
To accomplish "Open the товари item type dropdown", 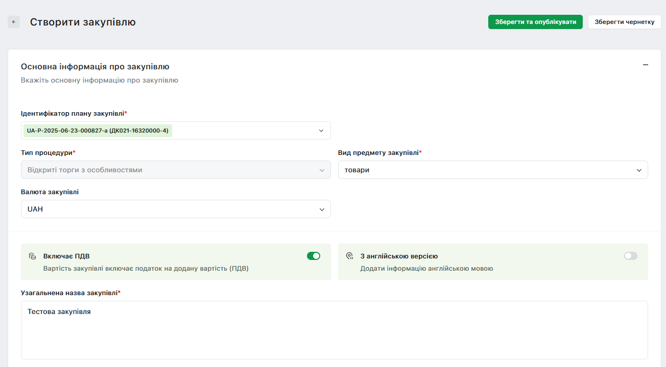I will (x=485, y=170).
